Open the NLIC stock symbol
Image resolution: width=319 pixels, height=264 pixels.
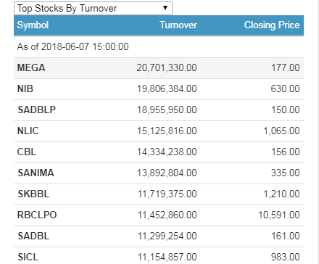tap(28, 131)
